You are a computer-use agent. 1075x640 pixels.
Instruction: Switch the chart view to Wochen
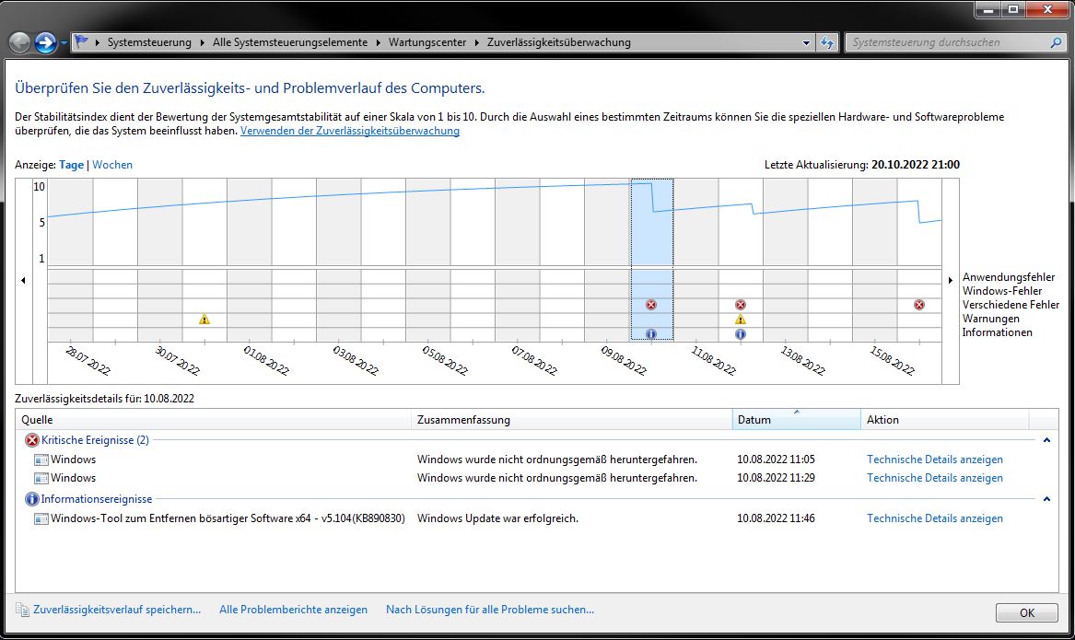(x=112, y=165)
